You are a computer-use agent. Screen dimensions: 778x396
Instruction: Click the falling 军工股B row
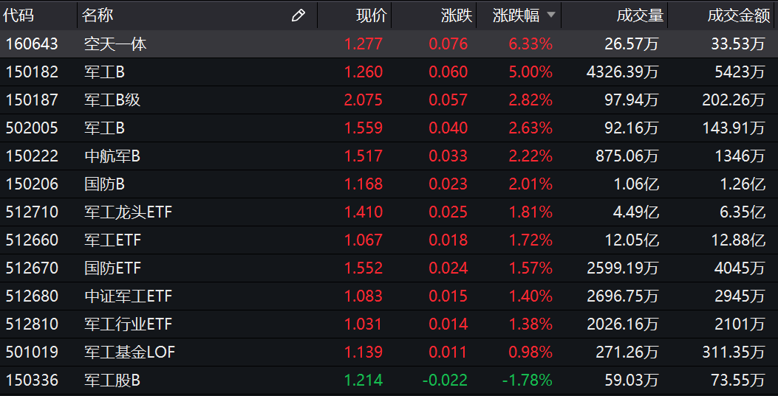click(112, 381)
